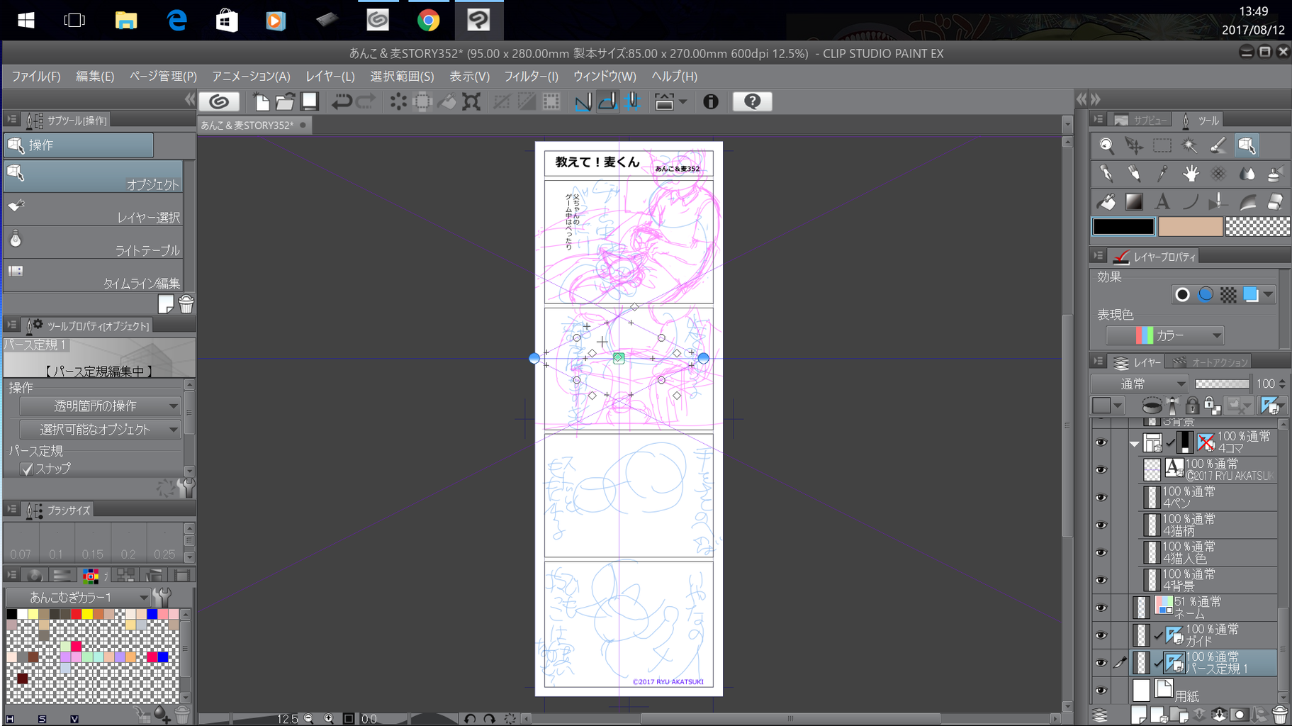Screen dimensions: 1292x726
Task: Open the 通常 blending mode dropdown
Action: pyautogui.click(x=1140, y=384)
